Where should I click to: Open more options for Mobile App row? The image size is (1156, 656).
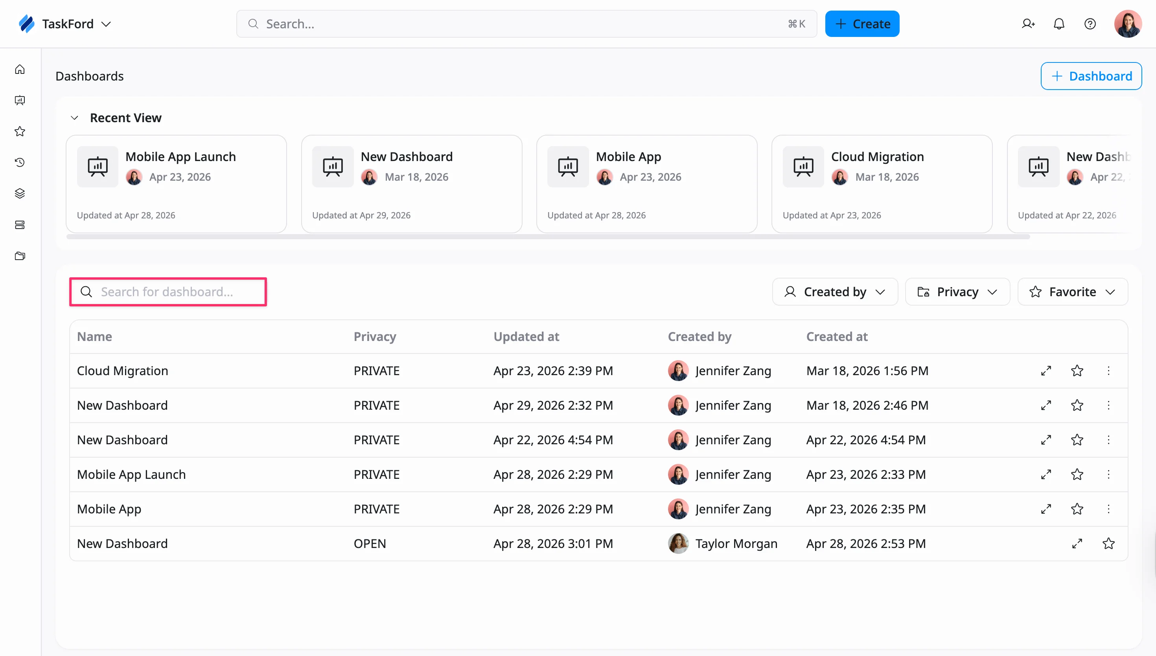pos(1109,509)
